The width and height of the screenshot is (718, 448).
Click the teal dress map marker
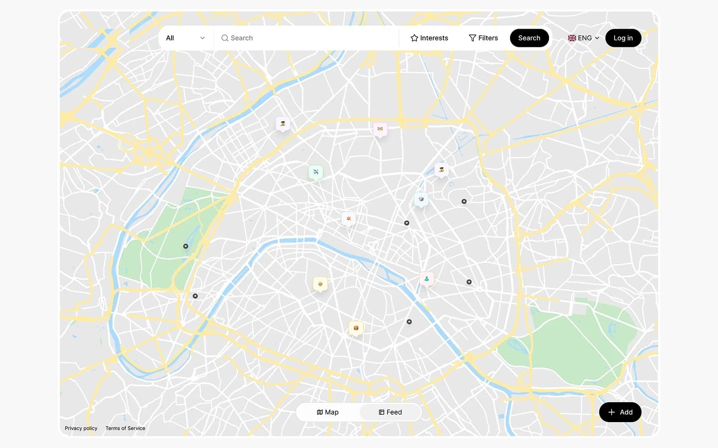426,279
